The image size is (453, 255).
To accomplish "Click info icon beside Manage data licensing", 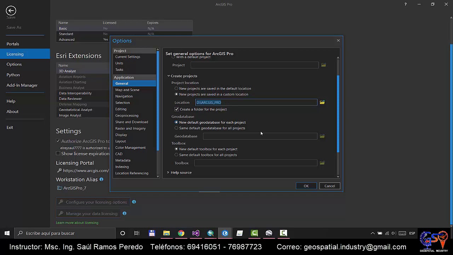I will (124, 213).
